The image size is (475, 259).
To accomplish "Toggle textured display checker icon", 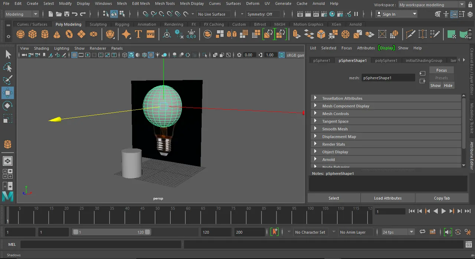I will pyautogui.click(x=151, y=55).
